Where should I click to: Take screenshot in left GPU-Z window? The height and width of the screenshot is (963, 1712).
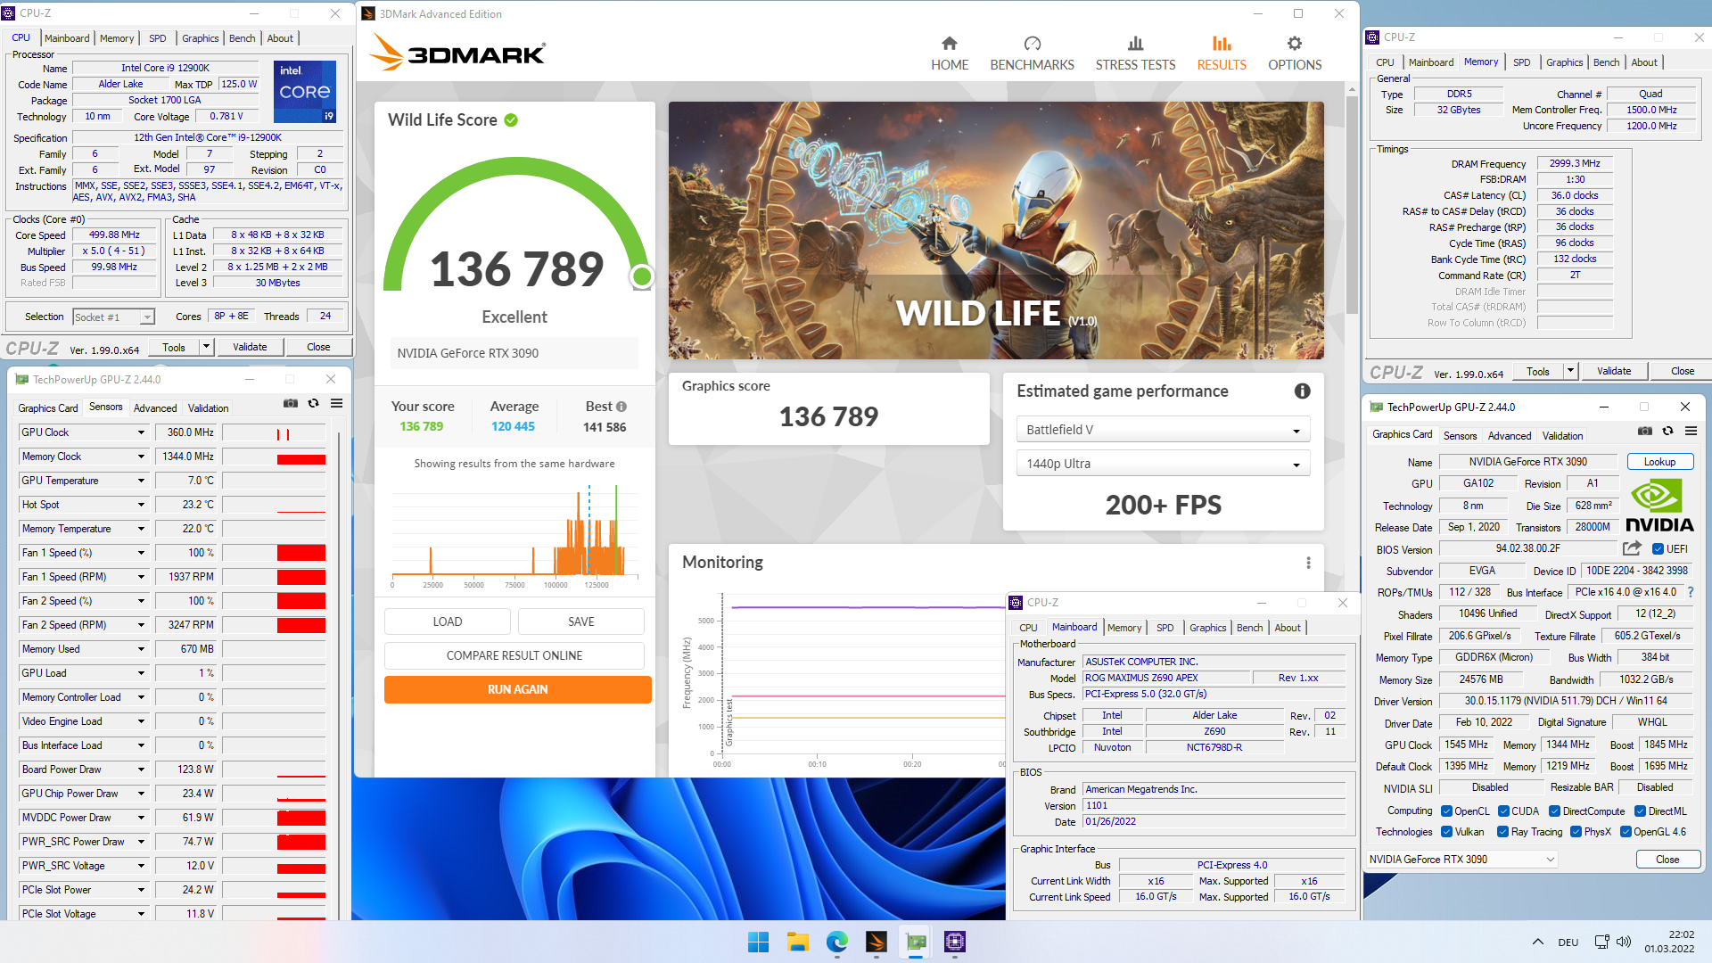[x=291, y=404]
